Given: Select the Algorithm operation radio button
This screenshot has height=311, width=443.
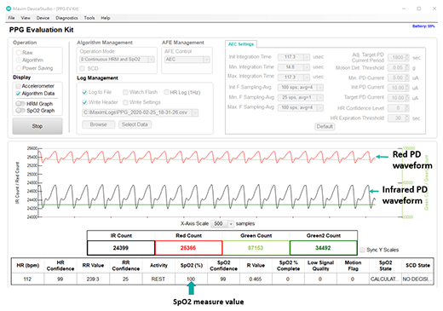Looking at the screenshot, I should [19, 60].
